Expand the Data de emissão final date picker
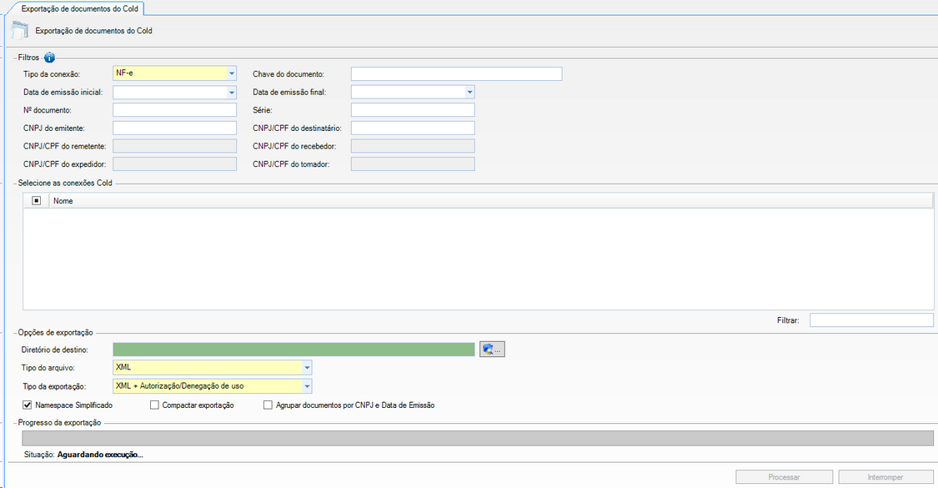The image size is (938, 488). (469, 93)
